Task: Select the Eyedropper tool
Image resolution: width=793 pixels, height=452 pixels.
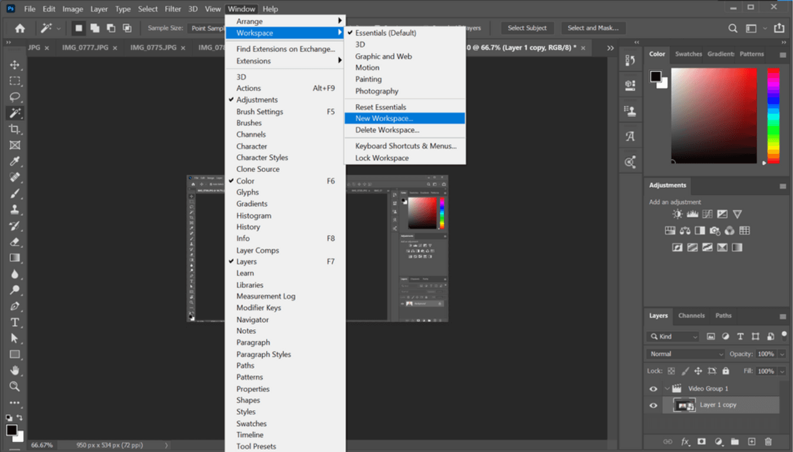Action: 15,161
